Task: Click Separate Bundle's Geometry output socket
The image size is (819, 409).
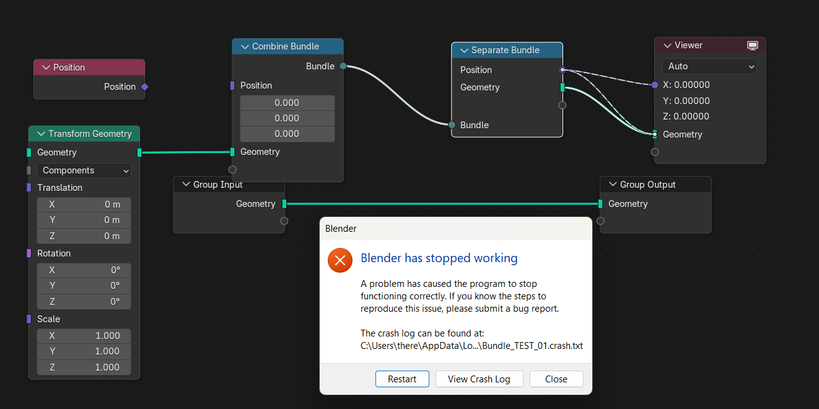Action: [x=563, y=87]
